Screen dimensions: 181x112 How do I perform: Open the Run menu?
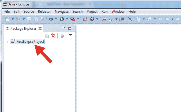[x=104, y=12]
